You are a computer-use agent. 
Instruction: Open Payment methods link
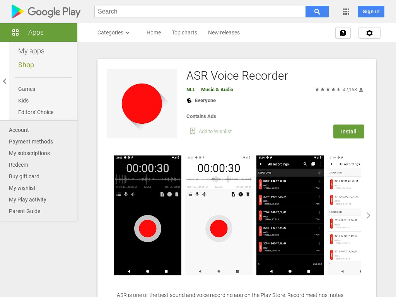pos(31,142)
